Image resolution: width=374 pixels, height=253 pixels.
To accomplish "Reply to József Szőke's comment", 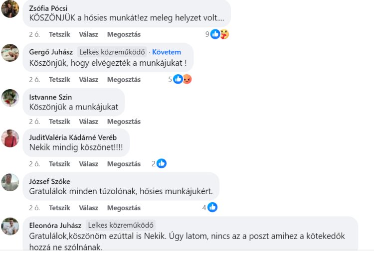I will tap(88, 208).
